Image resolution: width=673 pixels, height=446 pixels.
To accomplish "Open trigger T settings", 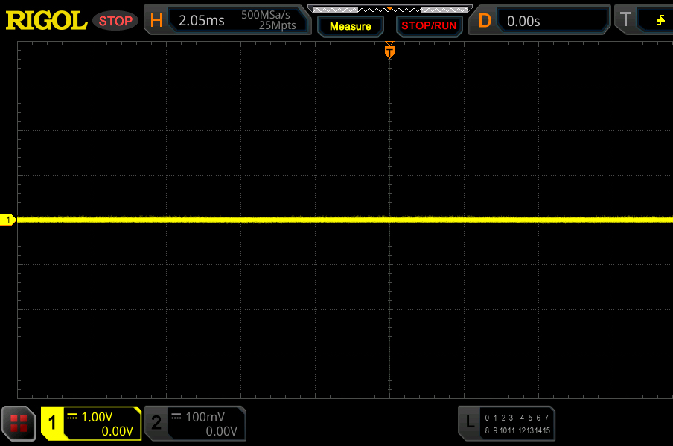I will pyautogui.click(x=625, y=19).
